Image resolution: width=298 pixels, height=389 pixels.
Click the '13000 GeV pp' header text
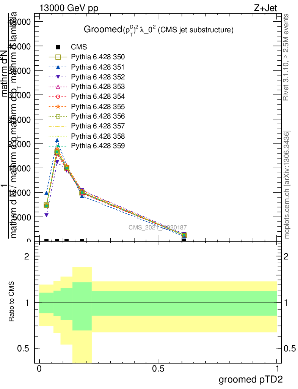pos(69,8)
